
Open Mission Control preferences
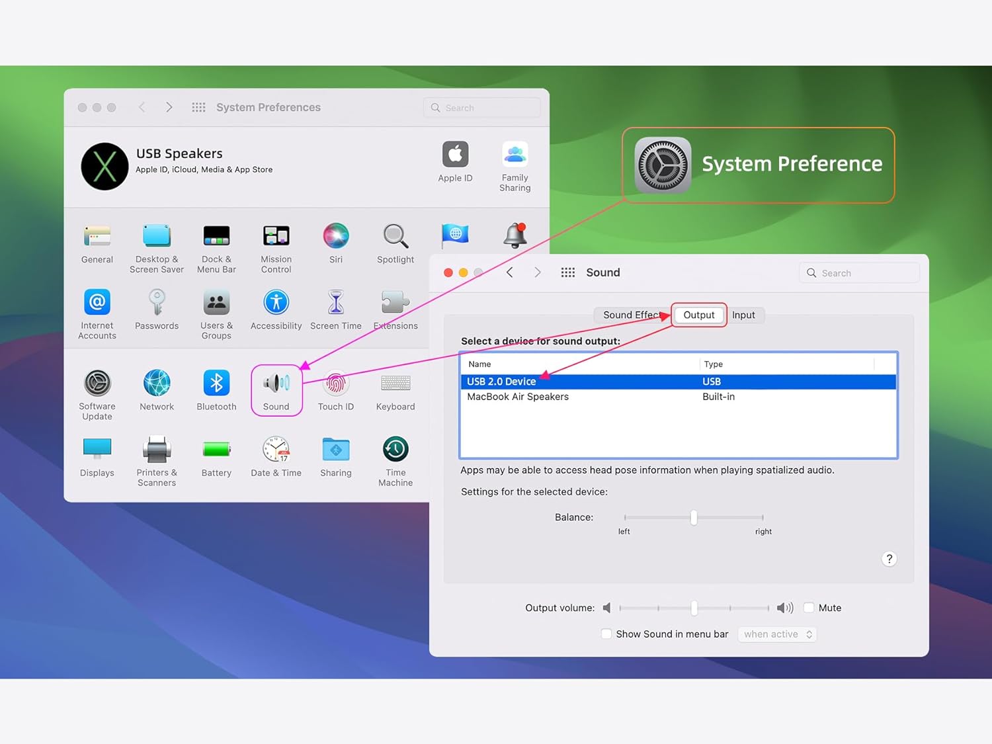coord(276,248)
